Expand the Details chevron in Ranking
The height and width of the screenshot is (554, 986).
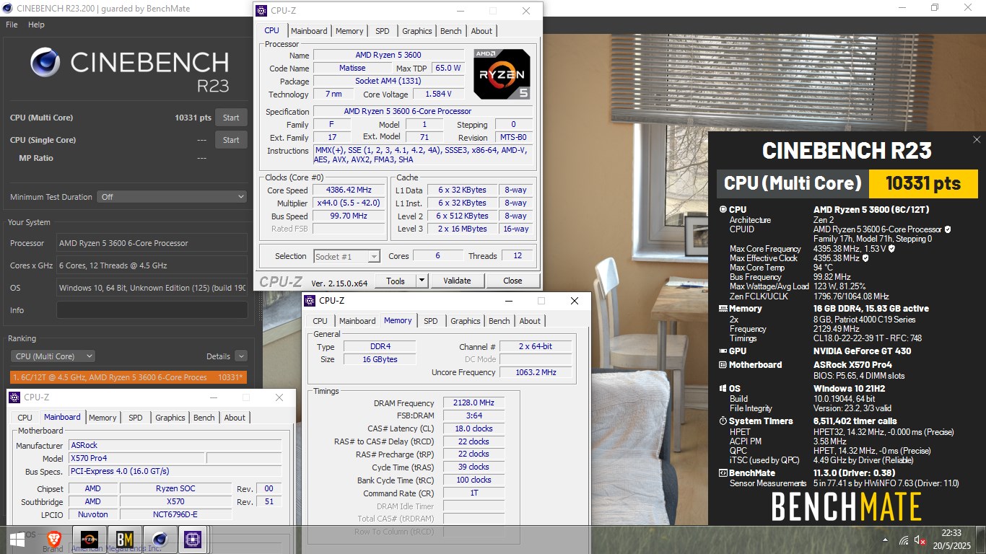coord(241,356)
